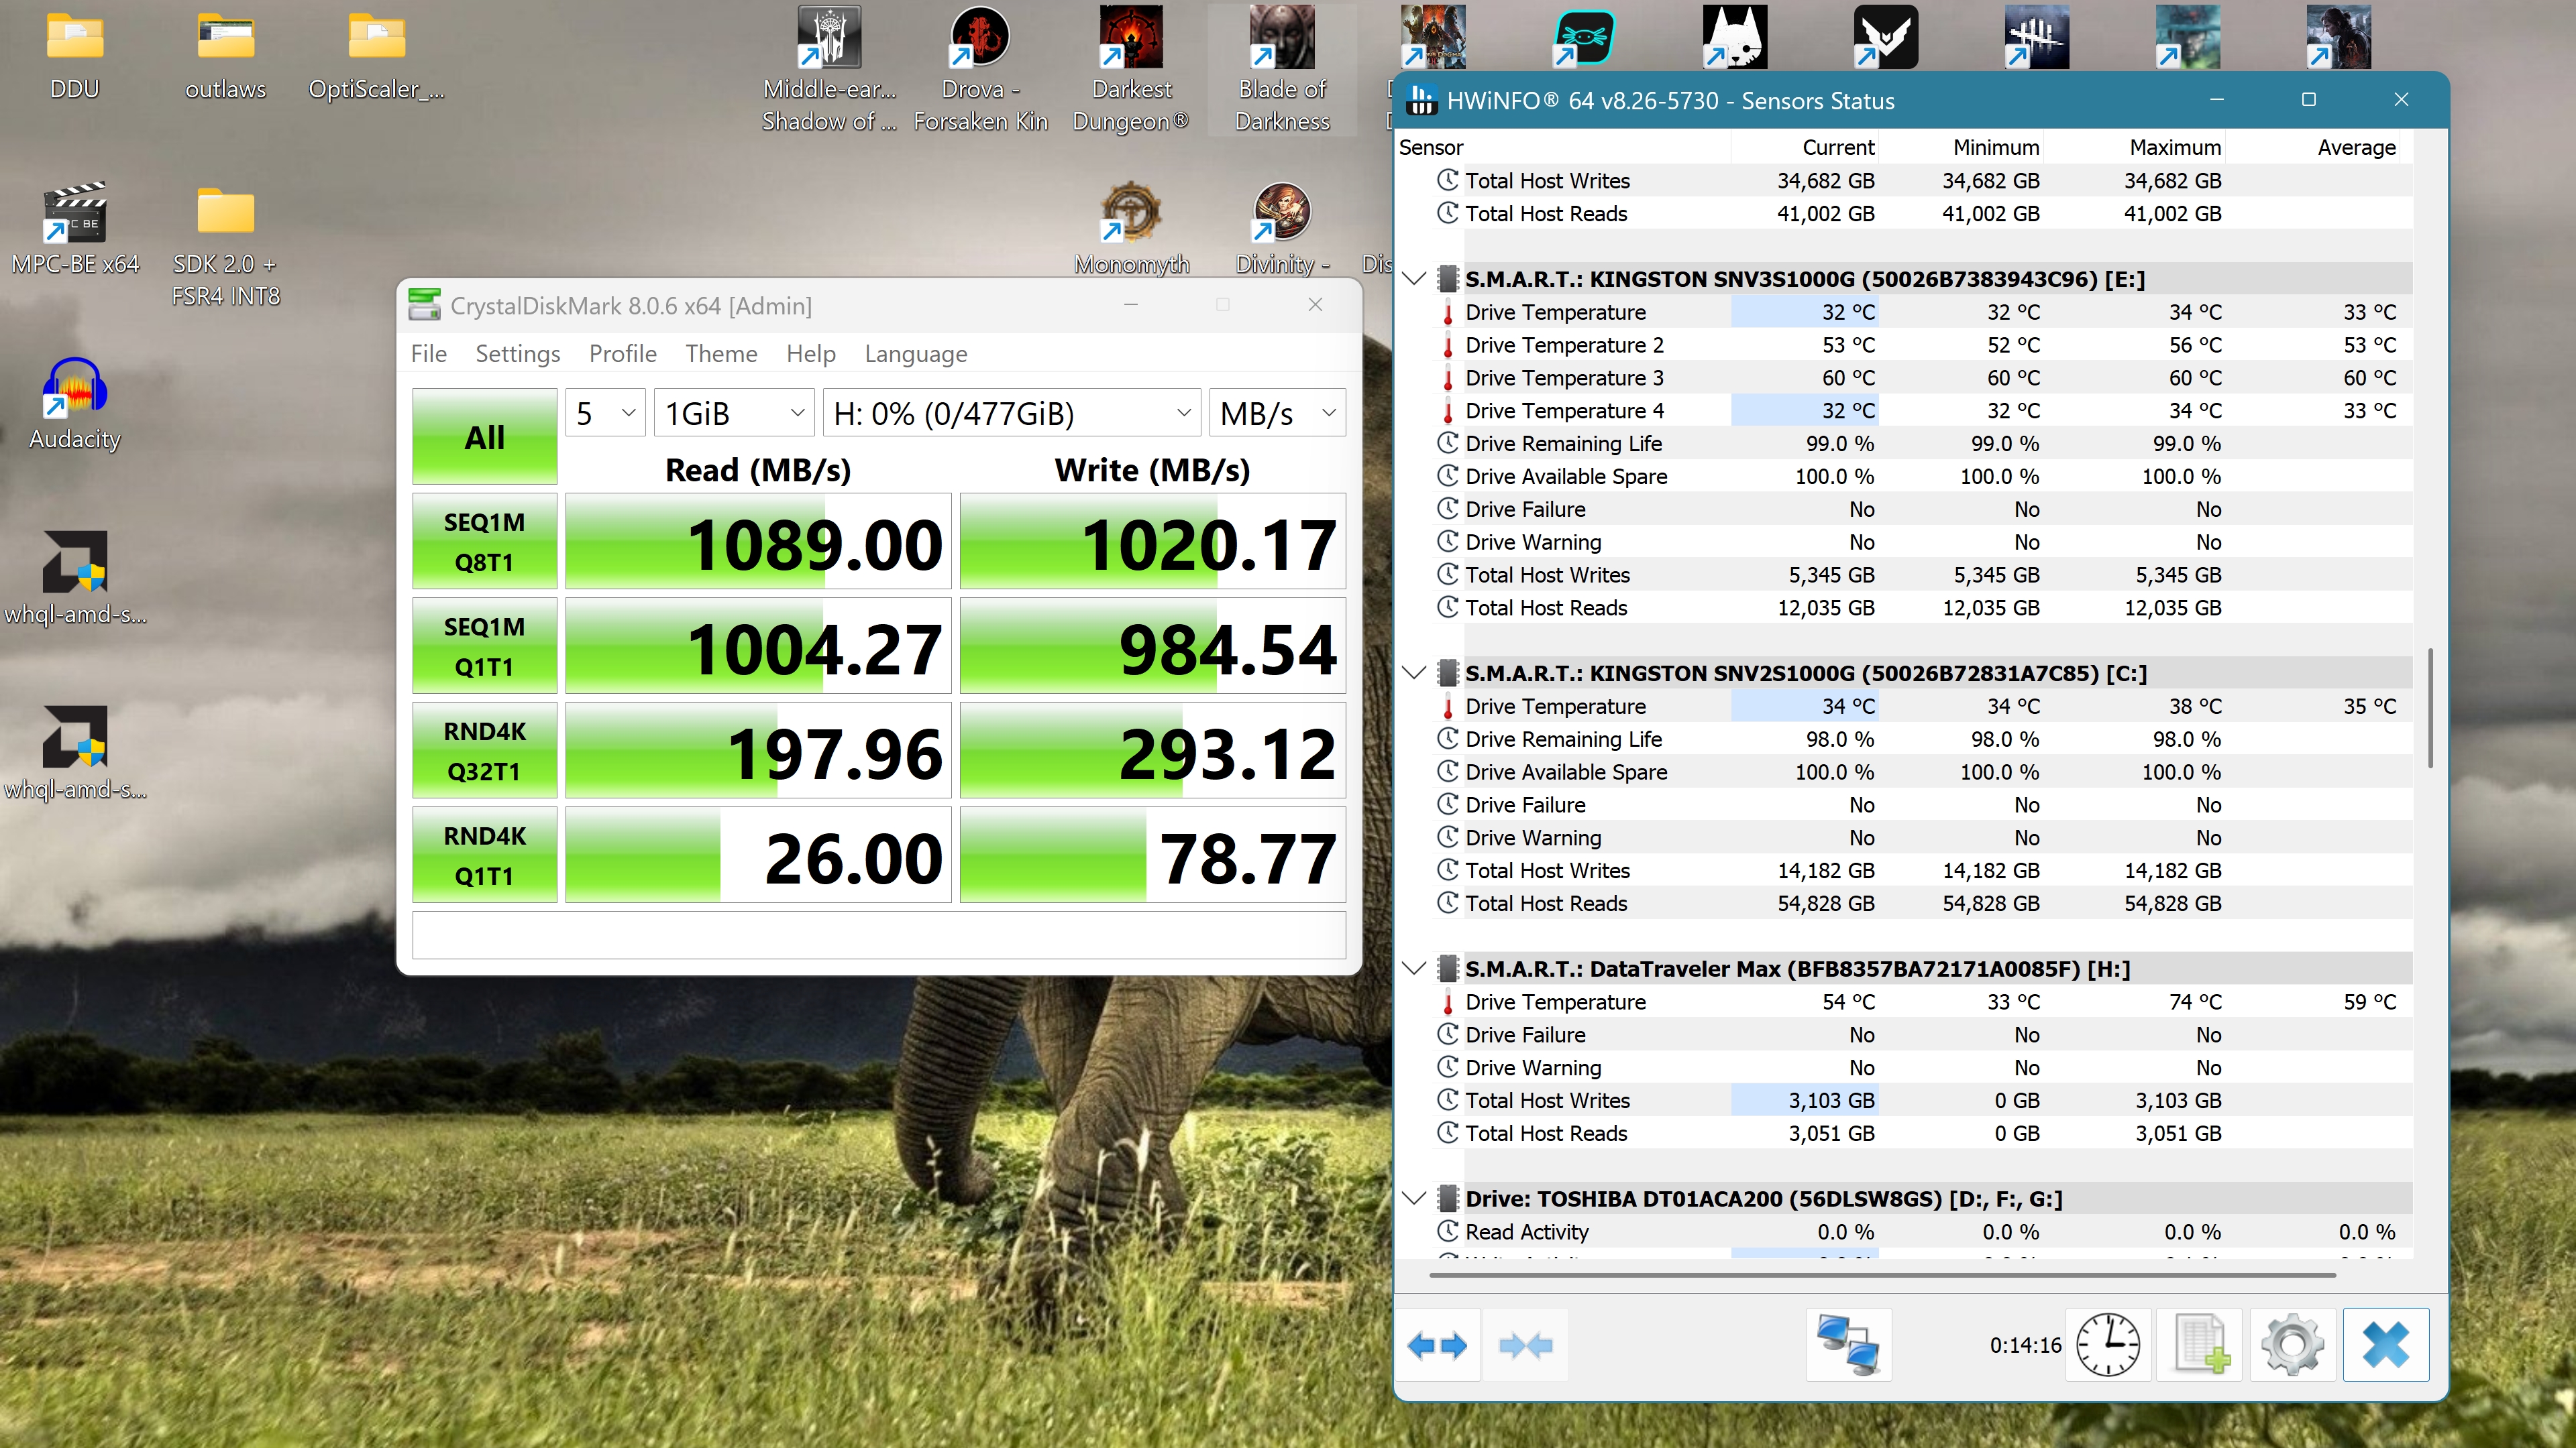Open the test count dropdown showing 5
The width and height of the screenshot is (2576, 1448).
(605, 413)
